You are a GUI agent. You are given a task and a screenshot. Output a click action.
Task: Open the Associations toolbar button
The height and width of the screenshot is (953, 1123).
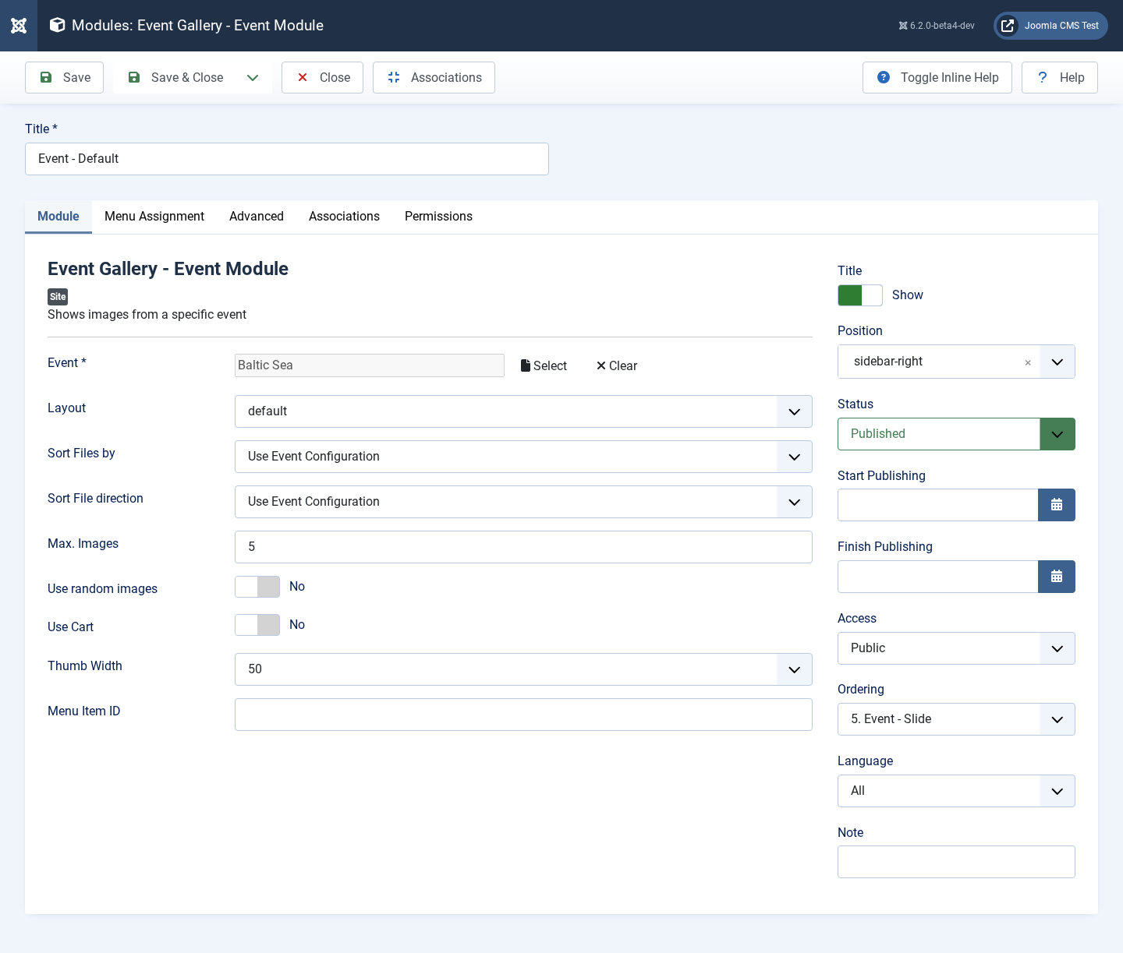(x=434, y=77)
